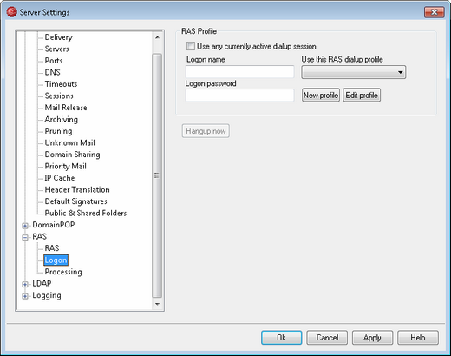Select the Header Translation tree item

[77, 189]
